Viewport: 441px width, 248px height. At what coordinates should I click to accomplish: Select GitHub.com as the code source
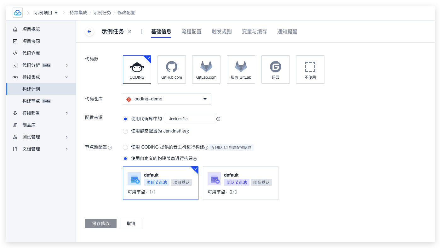click(x=172, y=70)
